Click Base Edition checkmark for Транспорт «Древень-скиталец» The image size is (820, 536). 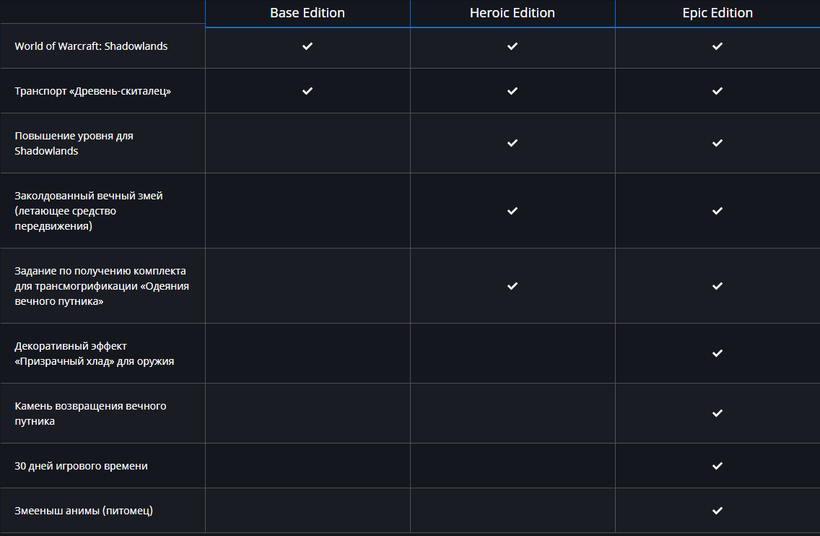click(307, 91)
